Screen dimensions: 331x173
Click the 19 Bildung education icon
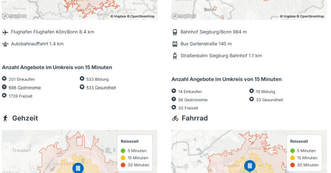click(251, 91)
